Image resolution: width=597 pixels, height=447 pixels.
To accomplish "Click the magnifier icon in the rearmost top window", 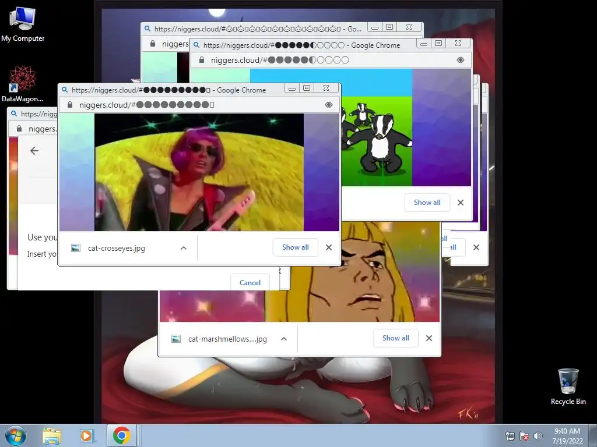I will pyautogui.click(x=148, y=29).
